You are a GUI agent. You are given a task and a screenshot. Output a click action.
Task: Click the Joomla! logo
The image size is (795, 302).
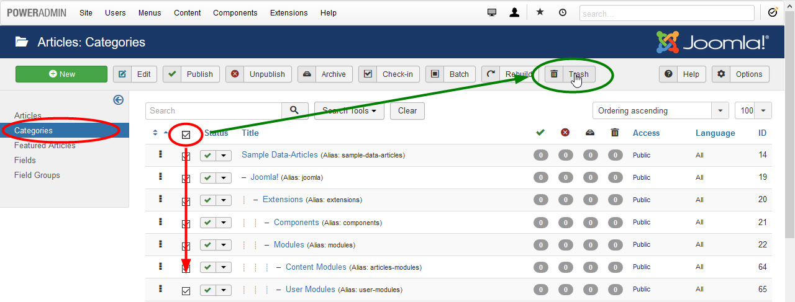(712, 42)
